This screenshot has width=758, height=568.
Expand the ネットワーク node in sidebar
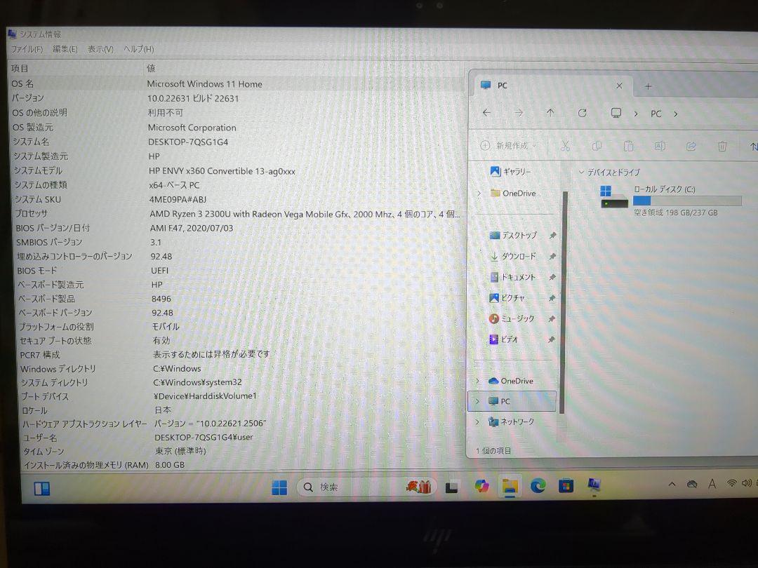tap(477, 421)
